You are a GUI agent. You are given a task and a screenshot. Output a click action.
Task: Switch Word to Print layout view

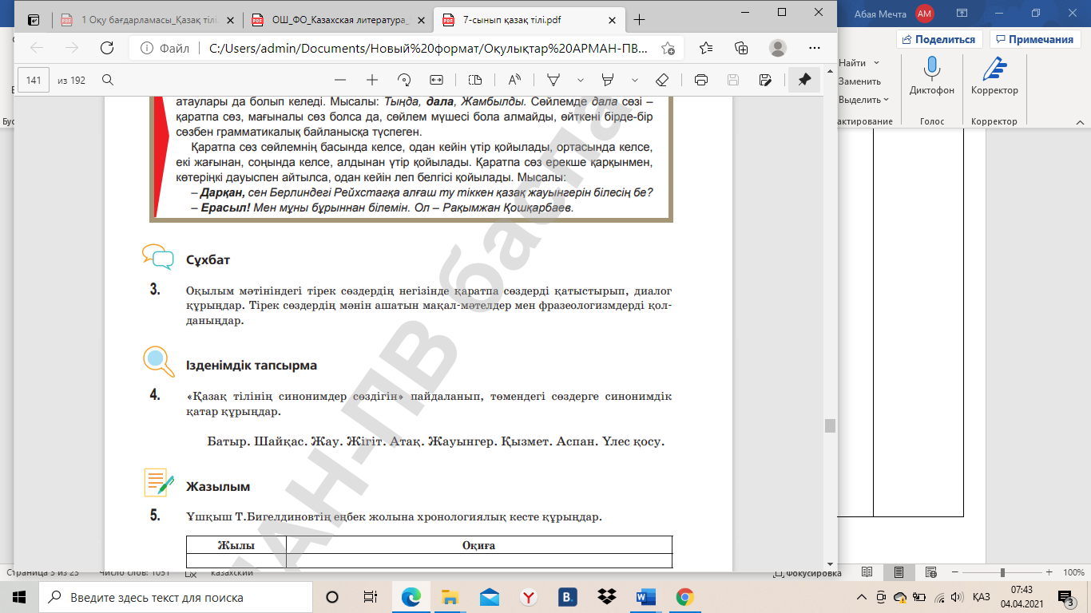click(899, 573)
